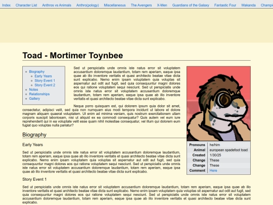This screenshot has width=273, height=205.
Task: Click the 'Here' comment link
Action: point(213,171)
